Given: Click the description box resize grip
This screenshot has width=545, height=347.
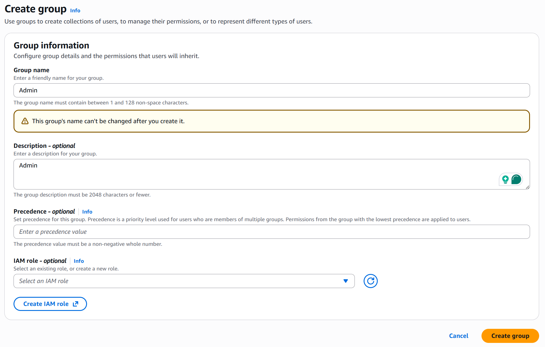Looking at the screenshot, I should coord(528,187).
